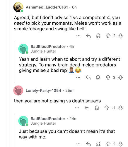The width and height of the screenshot is (128, 147).
Task: Downvote Lonely-Party-1354's death squads comment
Action: (x=121, y=108)
